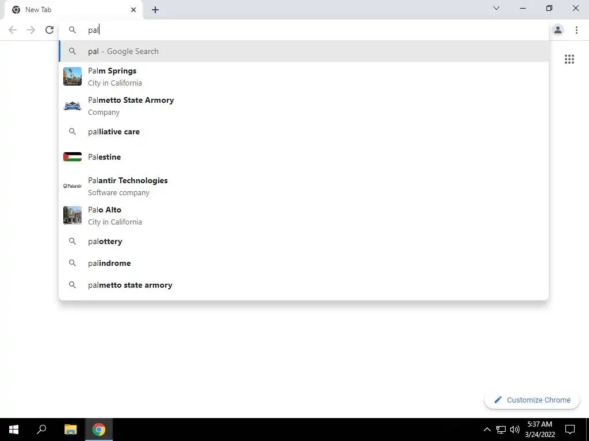Click the browser Forward arrow
This screenshot has height=441, width=589.
[x=31, y=30]
